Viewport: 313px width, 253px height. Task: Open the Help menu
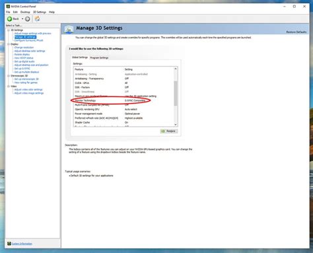[x=52, y=12]
